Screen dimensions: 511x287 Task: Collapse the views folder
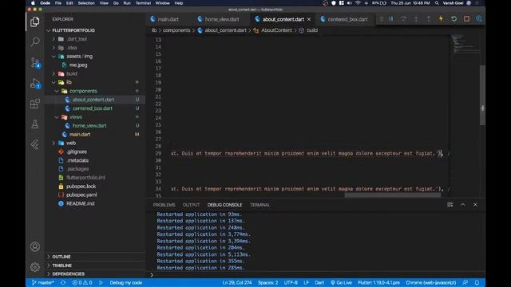coord(76,117)
